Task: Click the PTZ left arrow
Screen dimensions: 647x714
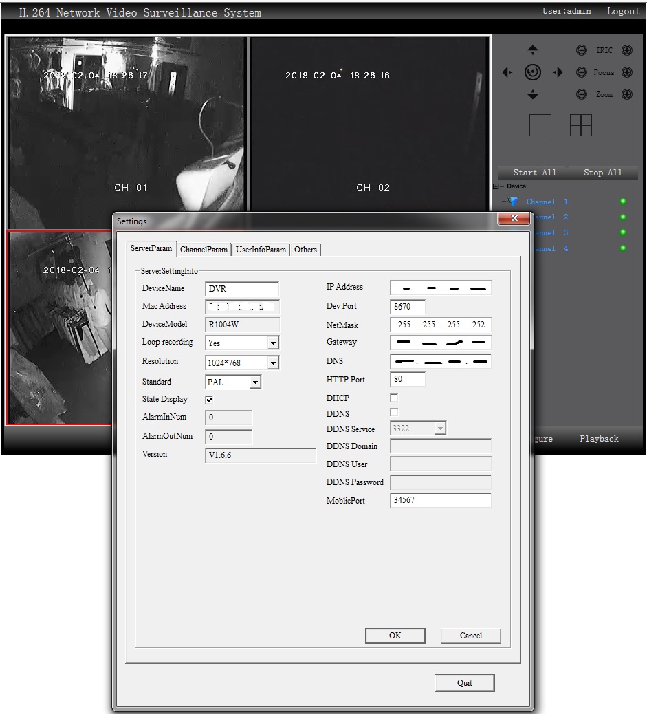Action: (507, 72)
